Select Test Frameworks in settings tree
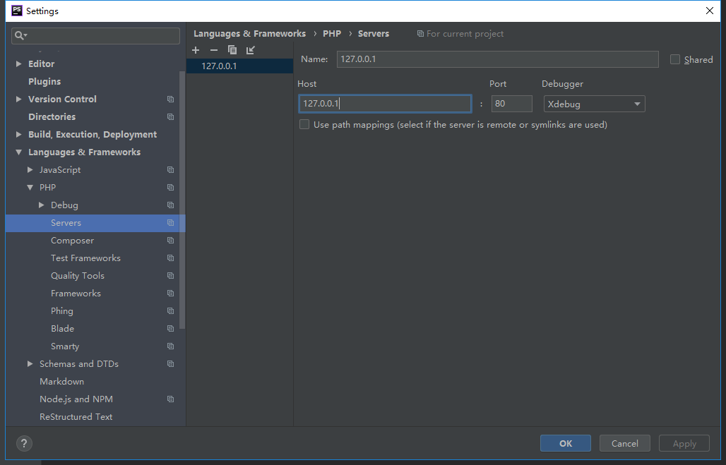Viewport: 726px width, 465px height. (x=85, y=258)
